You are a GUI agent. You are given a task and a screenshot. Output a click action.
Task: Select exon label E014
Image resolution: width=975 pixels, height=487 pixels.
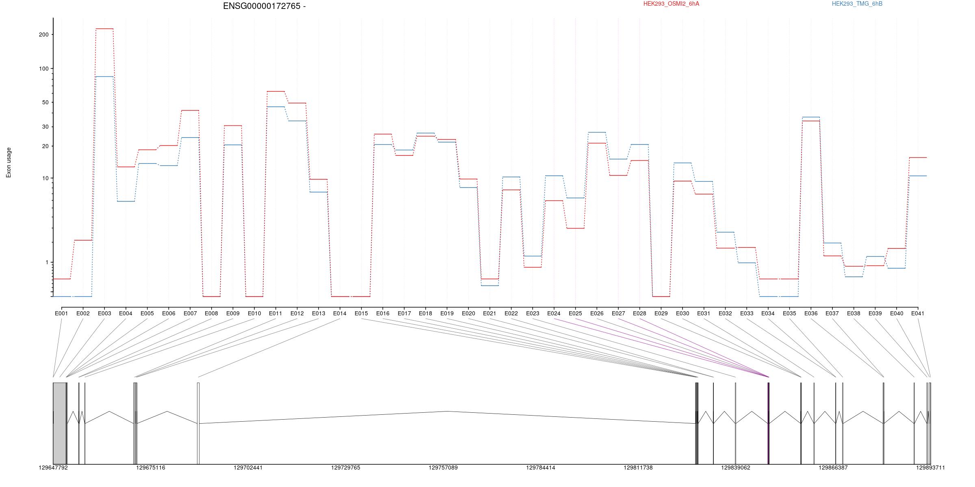pos(340,313)
